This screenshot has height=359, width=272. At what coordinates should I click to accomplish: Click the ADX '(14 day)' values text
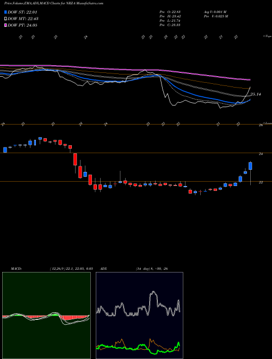152,269
